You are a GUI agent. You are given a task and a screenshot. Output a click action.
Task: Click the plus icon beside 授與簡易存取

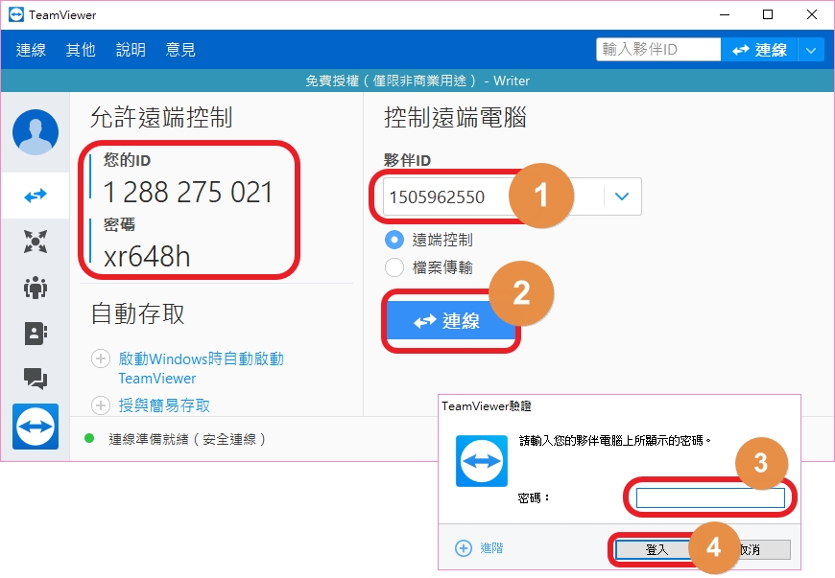click(101, 405)
